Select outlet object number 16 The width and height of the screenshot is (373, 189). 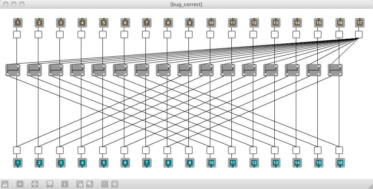[340, 163]
